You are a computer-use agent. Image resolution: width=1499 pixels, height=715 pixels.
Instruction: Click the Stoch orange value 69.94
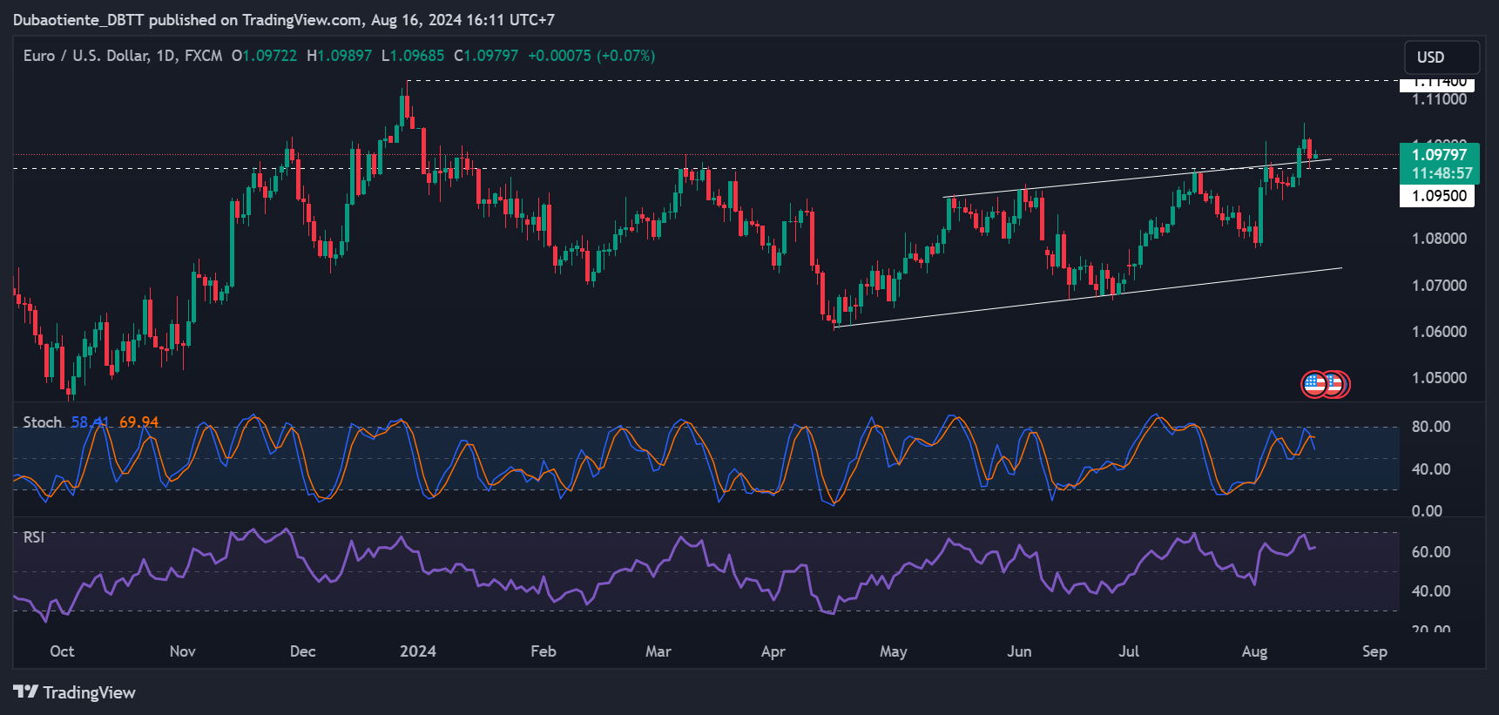138,422
